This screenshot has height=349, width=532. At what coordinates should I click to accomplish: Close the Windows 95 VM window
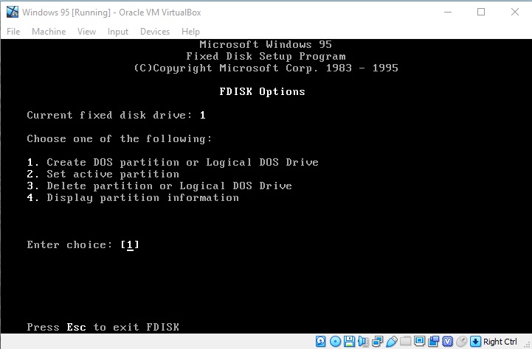[x=515, y=13]
